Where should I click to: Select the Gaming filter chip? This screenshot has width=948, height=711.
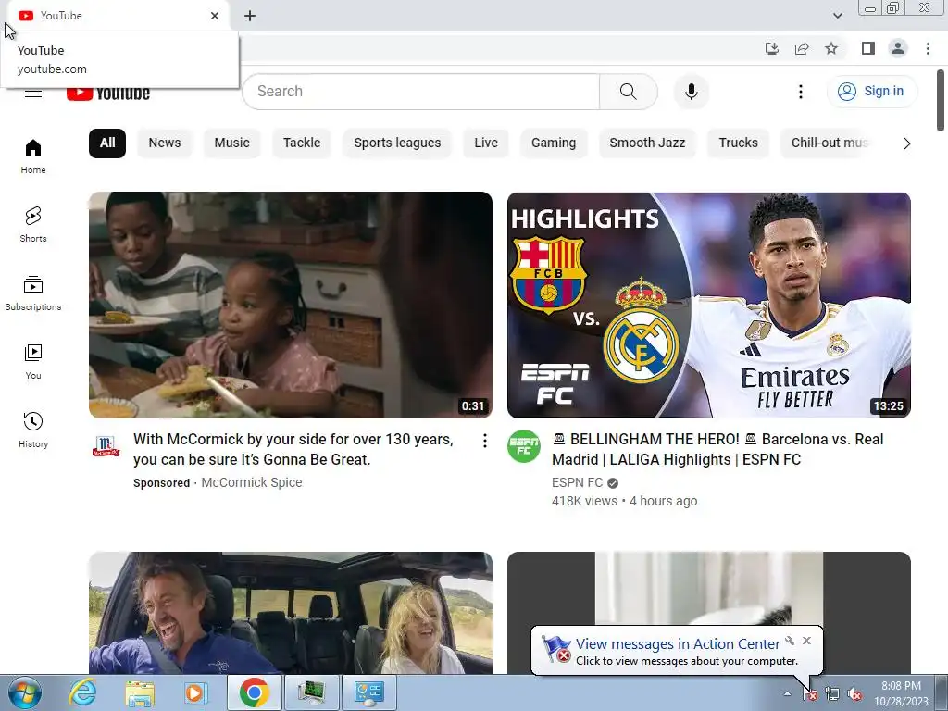click(x=554, y=143)
